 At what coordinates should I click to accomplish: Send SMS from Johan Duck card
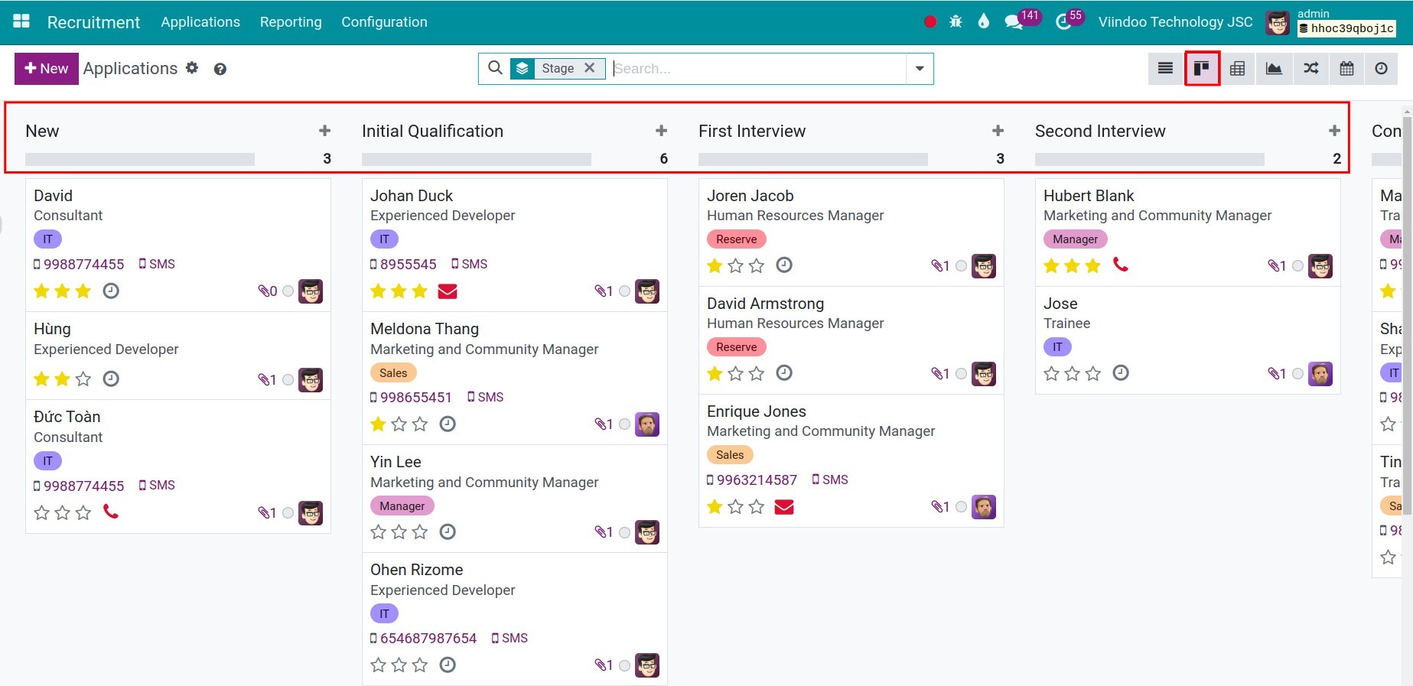[x=469, y=265]
